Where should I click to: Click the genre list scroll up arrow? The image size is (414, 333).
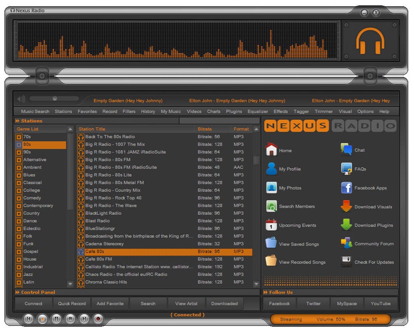(70, 129)
